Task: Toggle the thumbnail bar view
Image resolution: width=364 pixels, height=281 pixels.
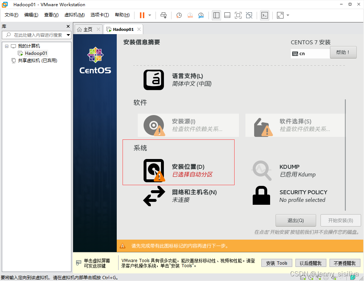Action: tap(227, 15)
